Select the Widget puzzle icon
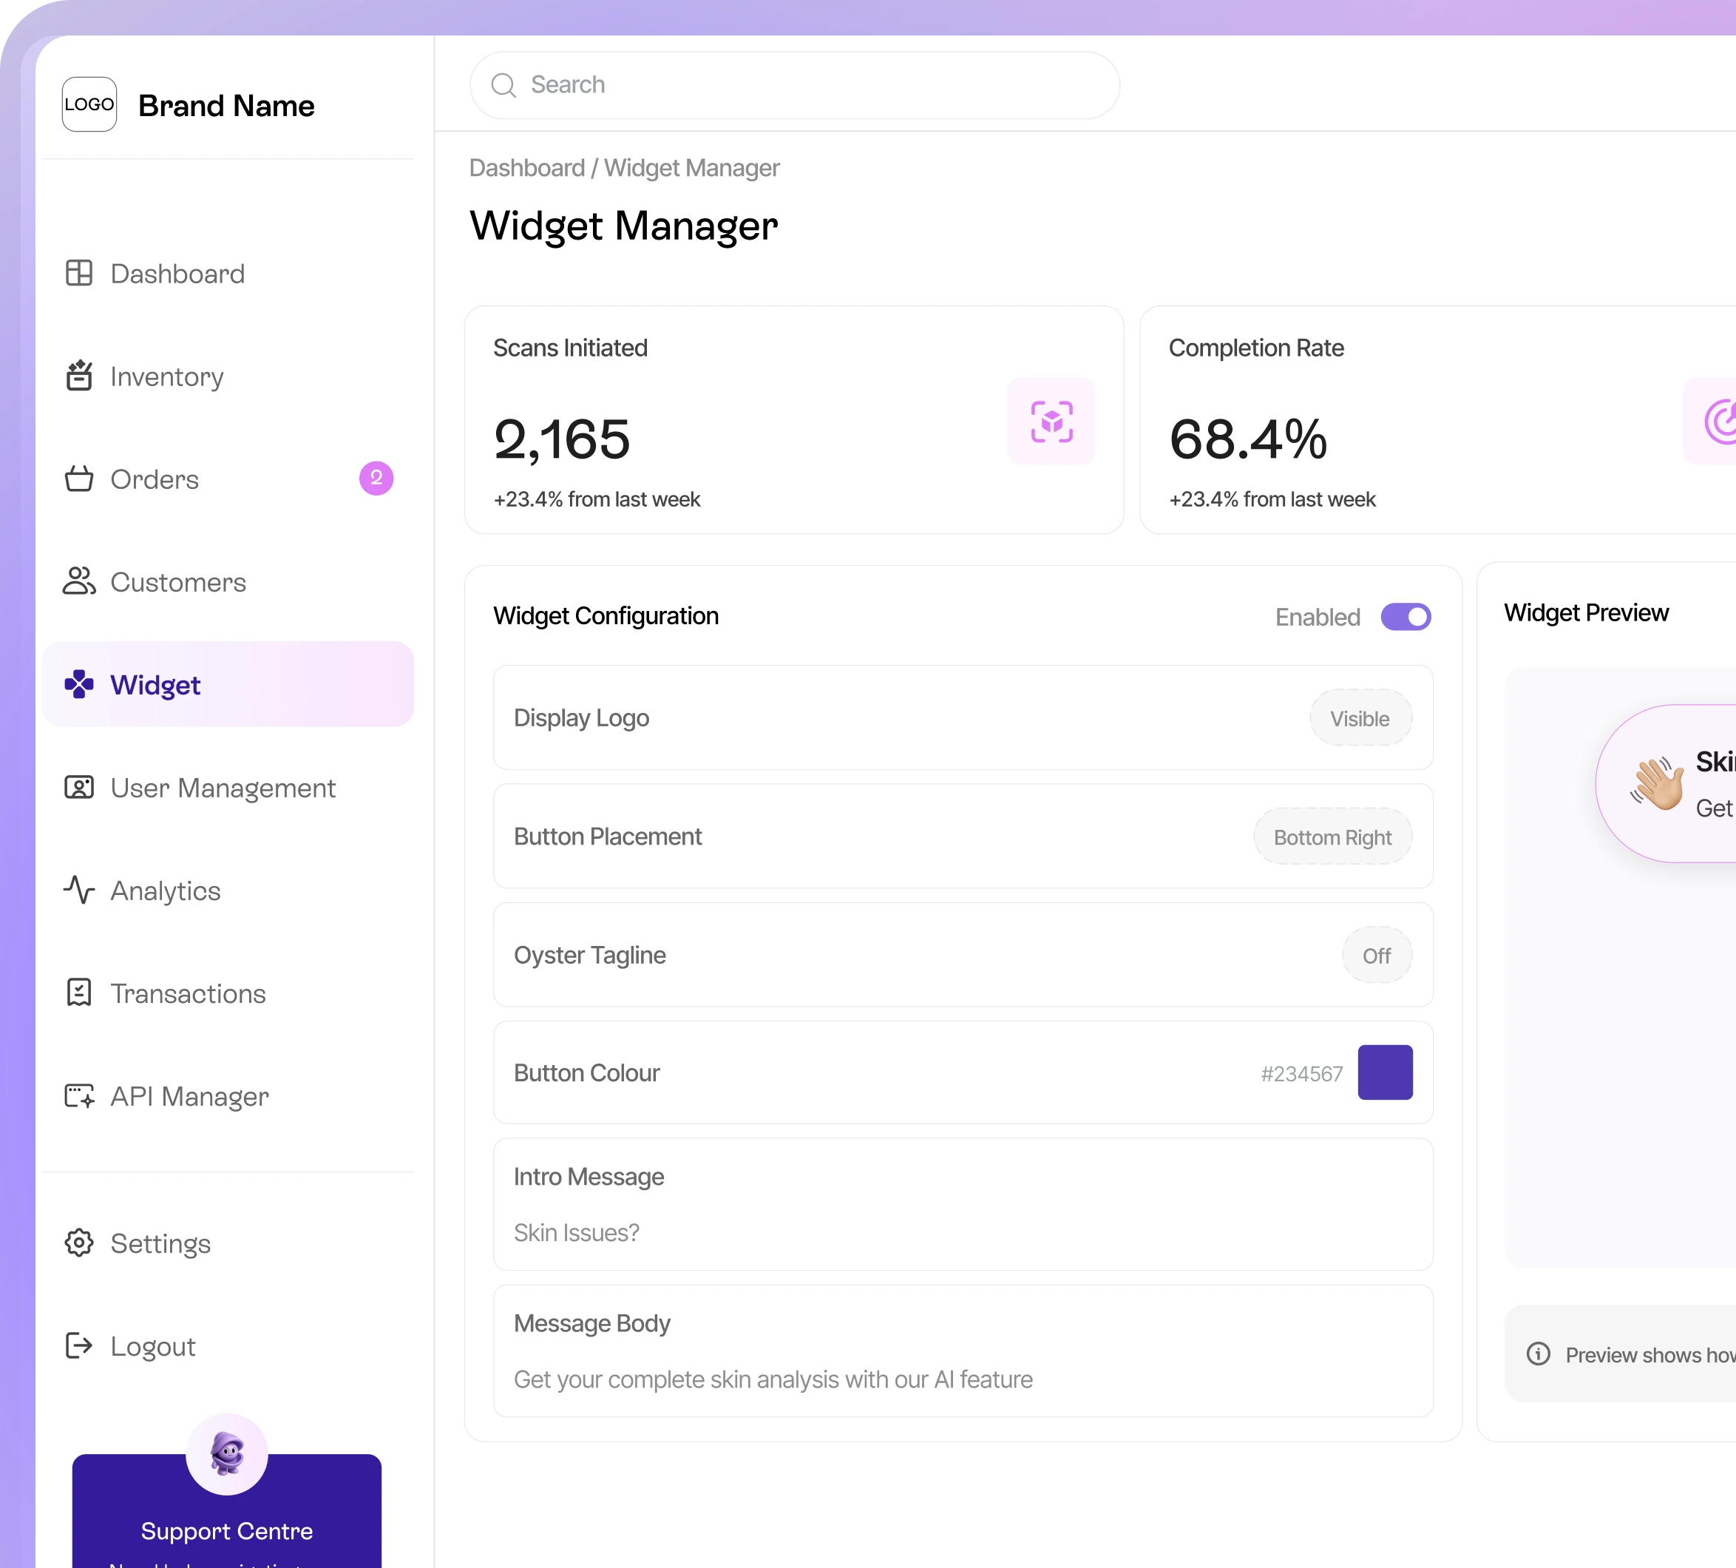The image size is (1736, 1568). point(78,685)
